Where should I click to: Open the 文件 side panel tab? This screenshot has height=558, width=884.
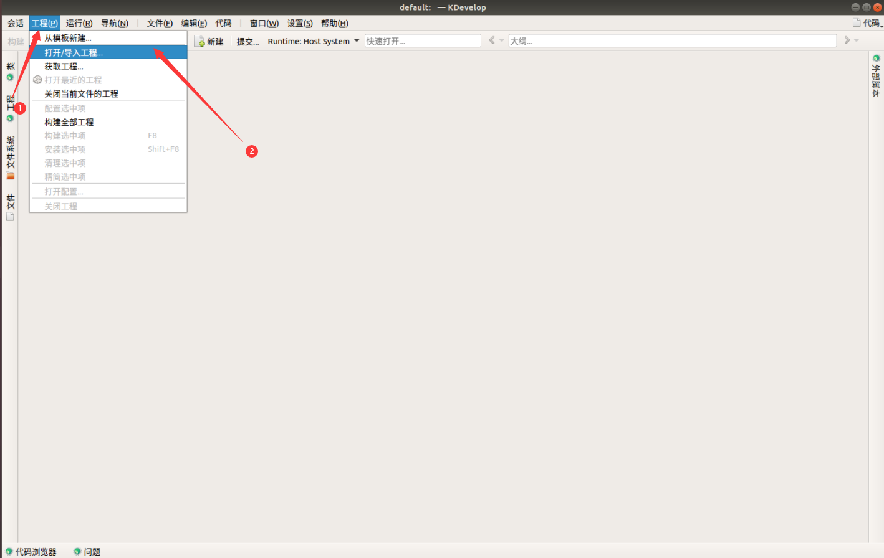click(10, 207)
